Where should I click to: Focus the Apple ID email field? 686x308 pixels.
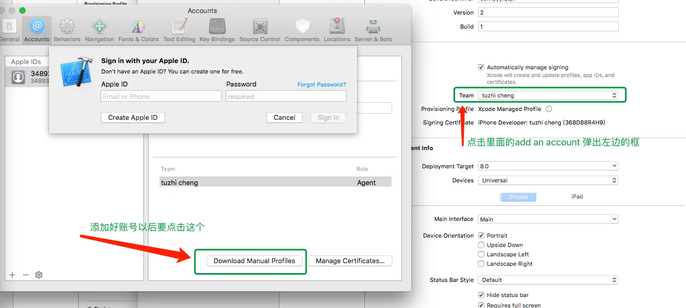click(161, 96)
